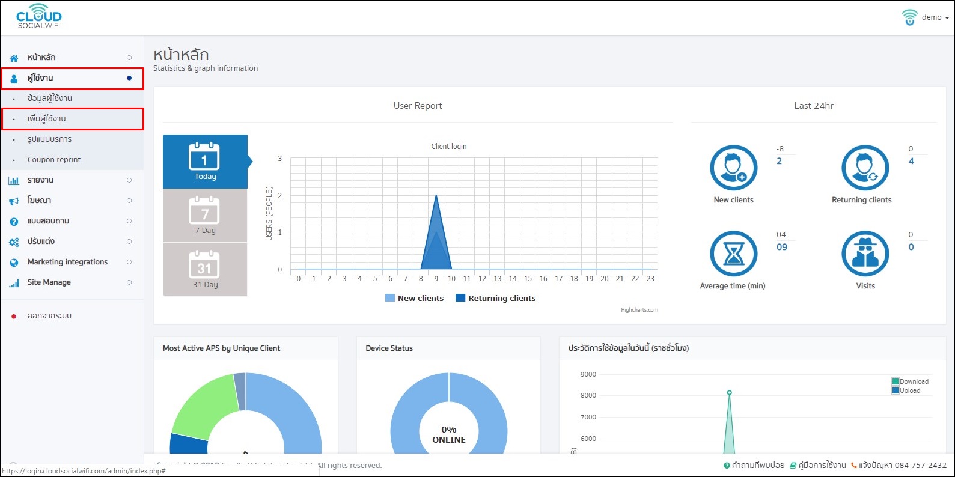
Task: Expand ปรับแต่ง menu circle indicator
Action: [x=129, y=242]
